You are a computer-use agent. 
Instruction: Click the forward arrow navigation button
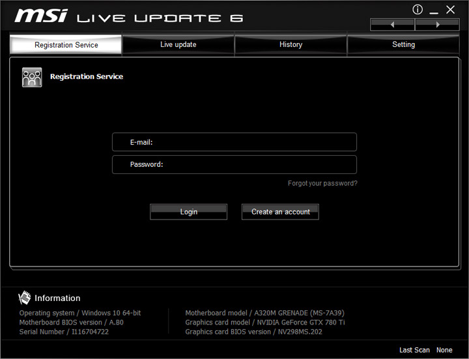438,25
